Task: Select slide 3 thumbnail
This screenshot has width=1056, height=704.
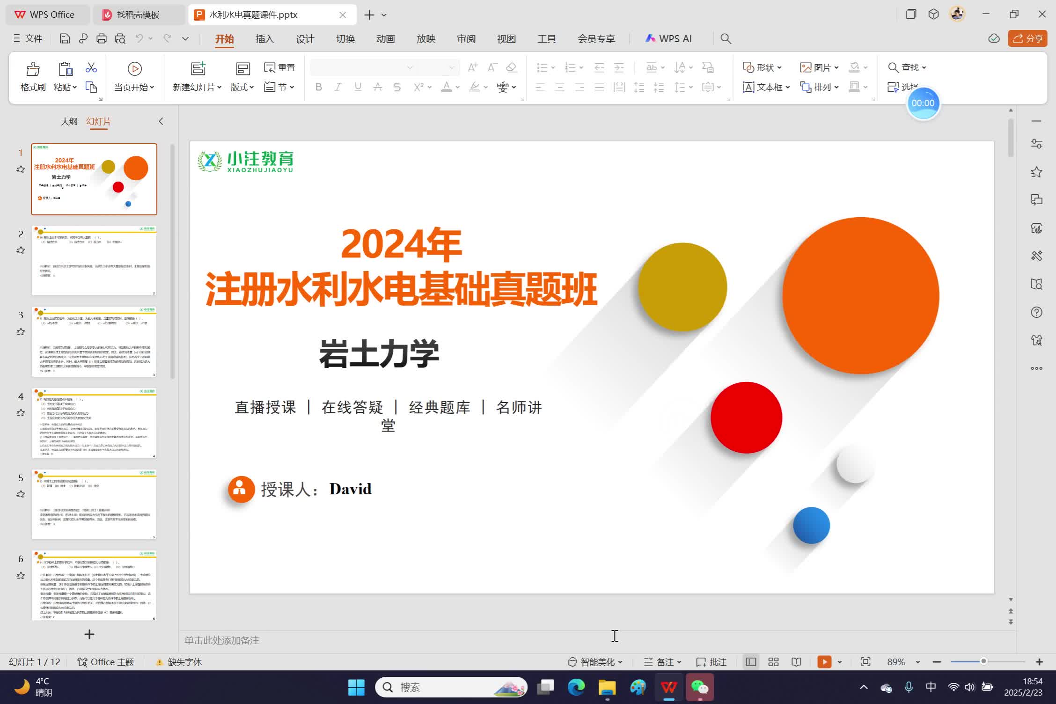Action: pyautogui.click(x=94, y=342)
